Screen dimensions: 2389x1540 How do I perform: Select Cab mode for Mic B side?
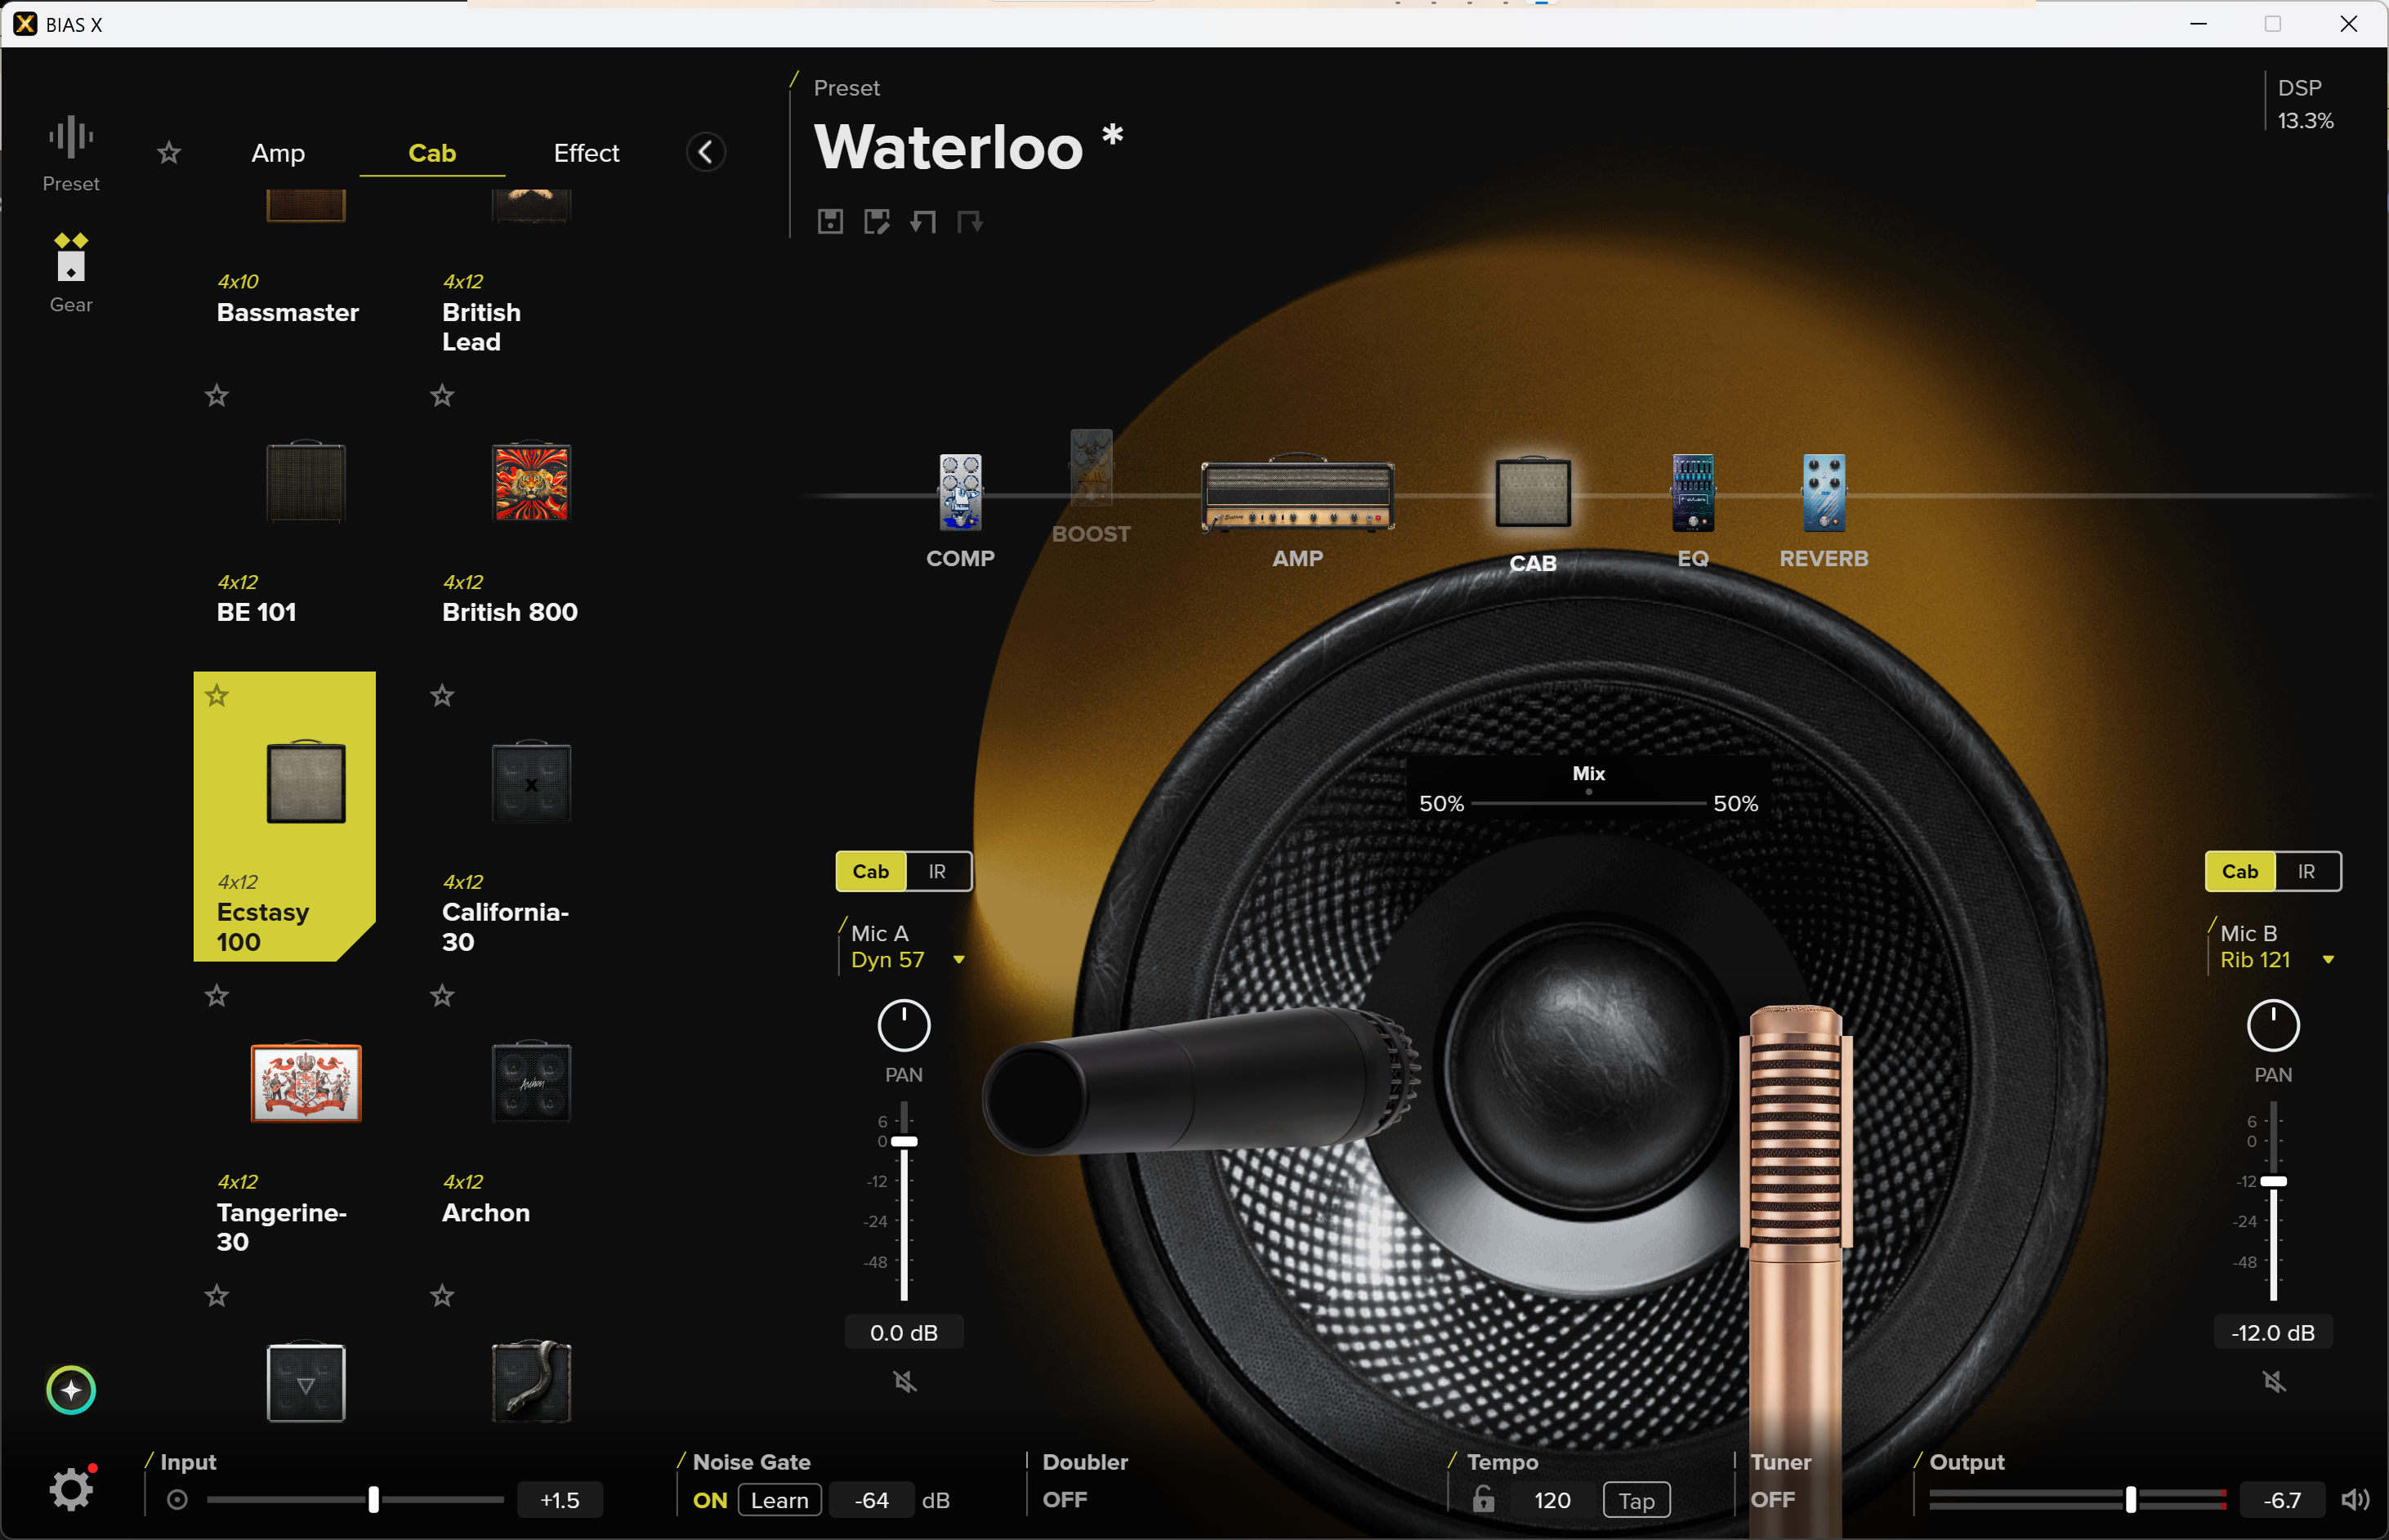tap(2240, 871)
